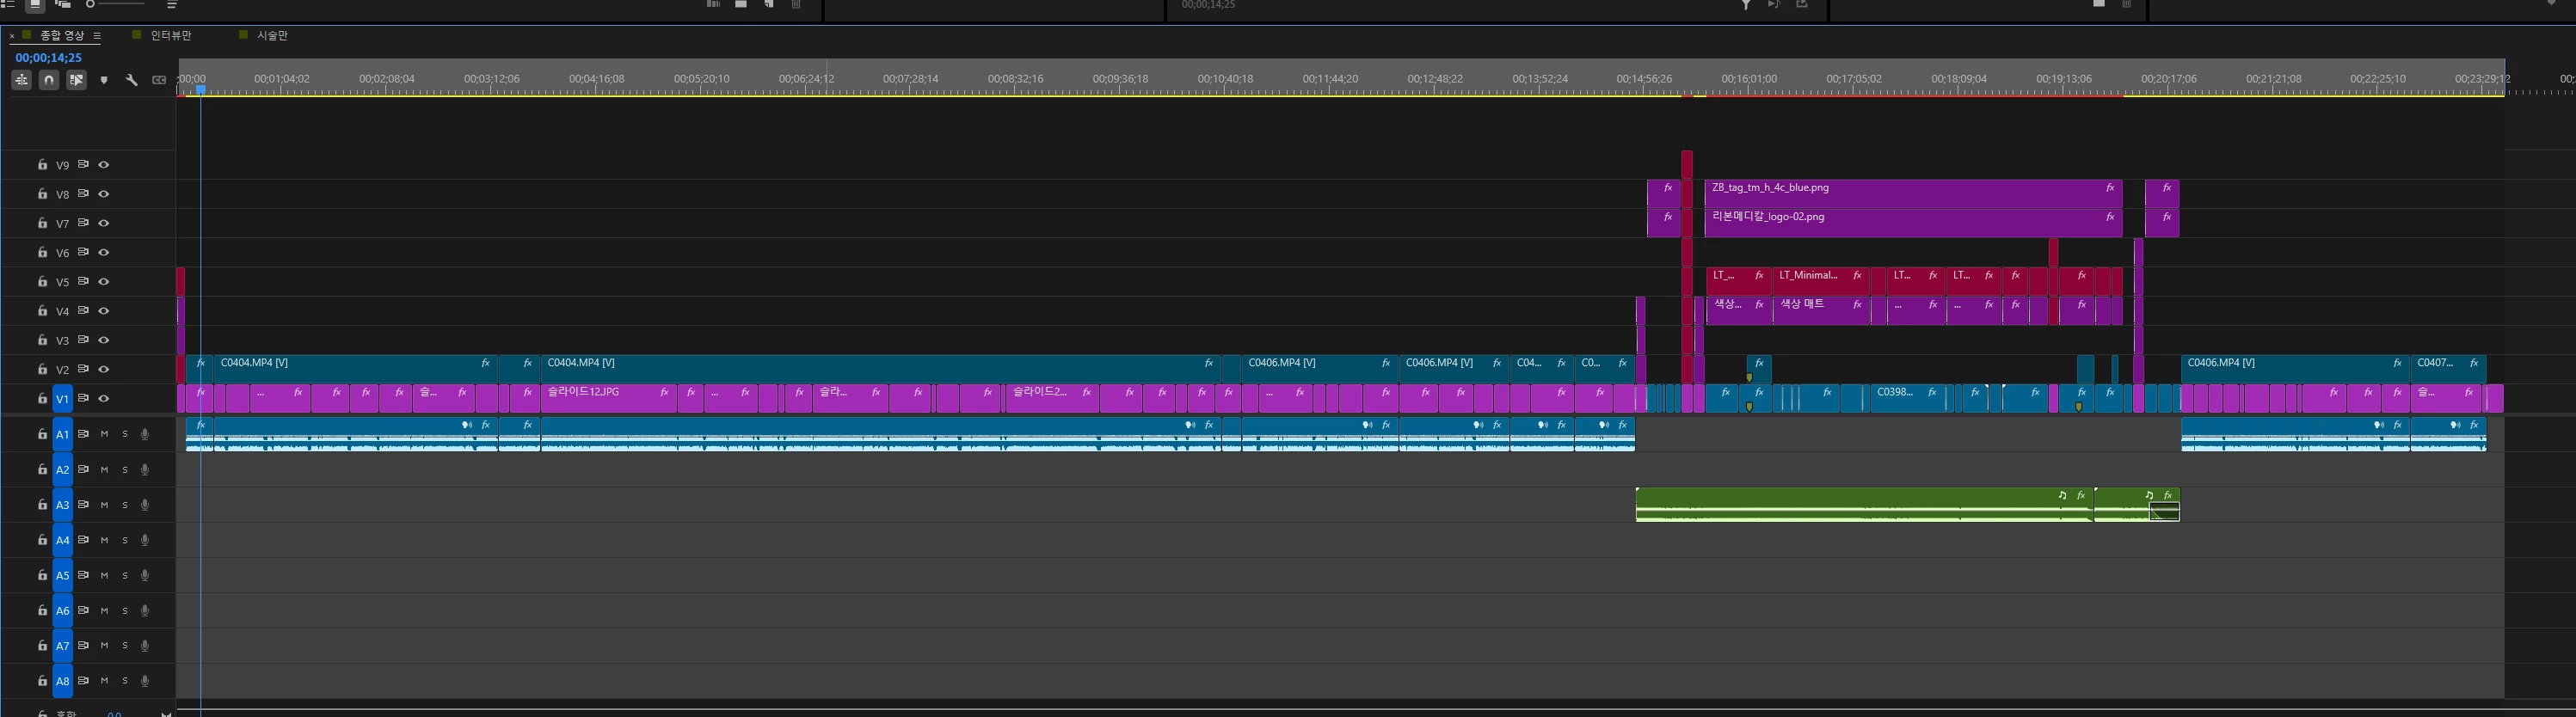Lock track A6 with padlock icon
Screen dimensions: 2576x717
(x=42, y=610)
